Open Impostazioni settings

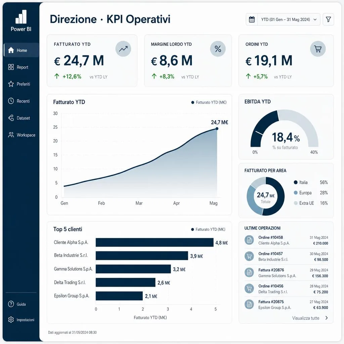21,320
